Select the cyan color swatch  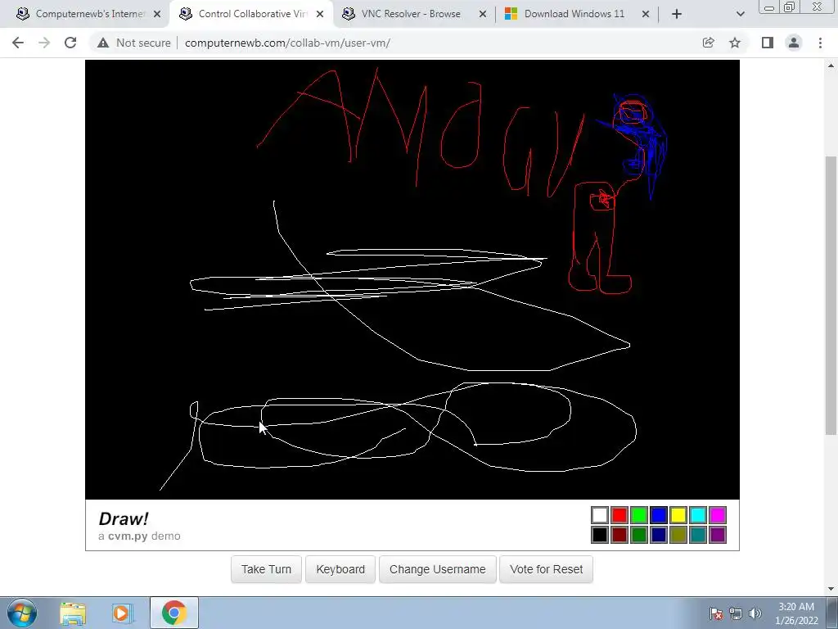pyautogui.click(x=698, y=515)
